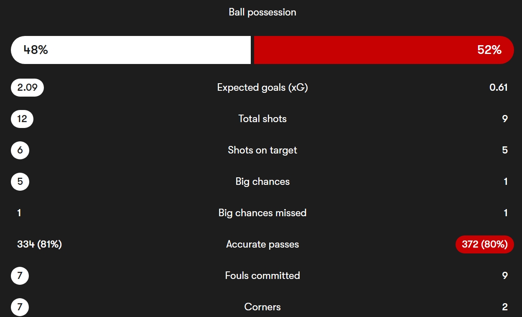Select the Ball possession heading
Screen dimensions: 522x317
pyautogui.click(x=262, y=12)
